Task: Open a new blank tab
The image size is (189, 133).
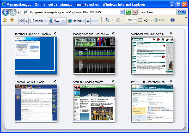Action: [x=94, y=21]
